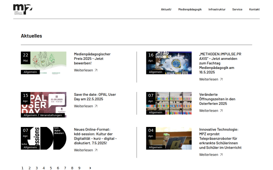Go to pagination page 6
Image resolution: width=273 pixels, height=170 pixels.
tap(58, 168)
